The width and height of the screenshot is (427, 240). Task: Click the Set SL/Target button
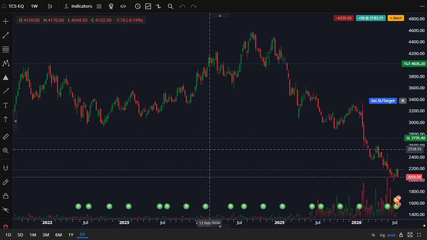(383, 101)
